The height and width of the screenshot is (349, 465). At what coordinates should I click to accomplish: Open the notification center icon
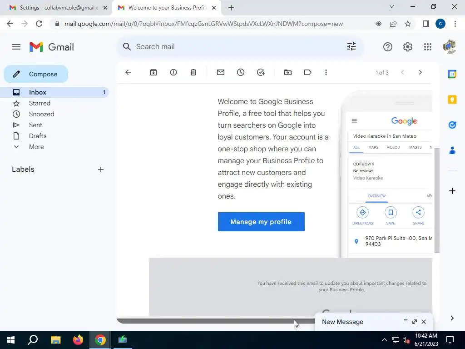(450, 340)
